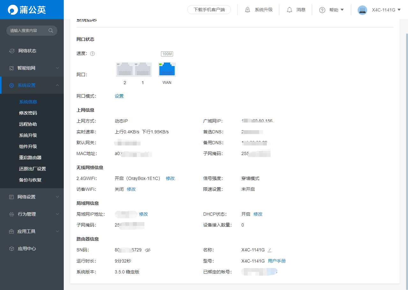The image size is (408, 290).
Task: Click the 下载手机客户端 button
Action: pos(209,10)
